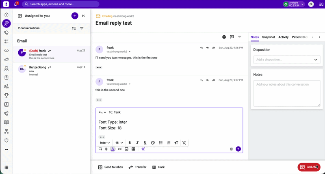Open the AI assist sparkle icon
The image size is (325, 174).
click(x=143, y=149)
